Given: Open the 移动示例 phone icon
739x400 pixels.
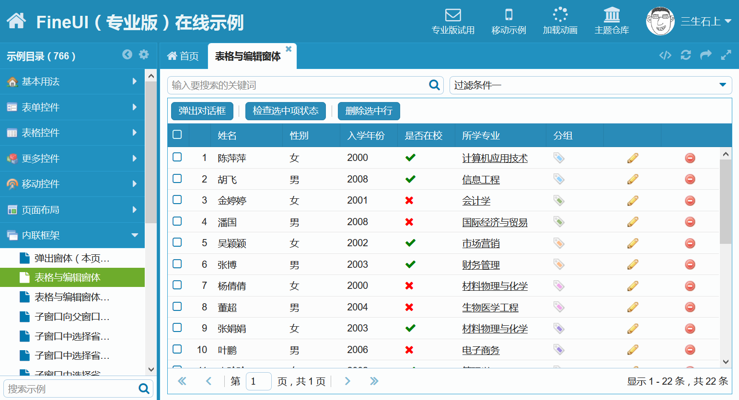Looking at the screenshot, I should (x=508, y=15).
